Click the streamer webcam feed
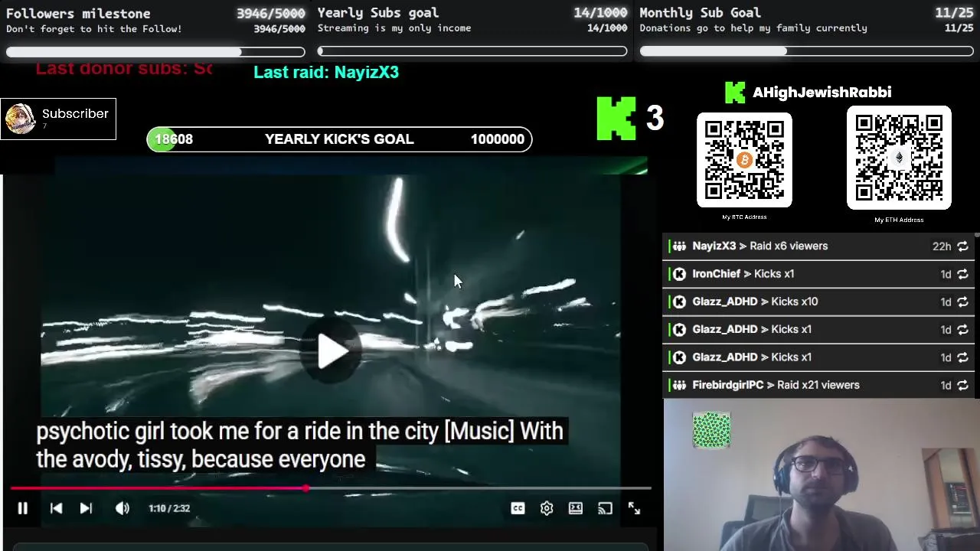 822,475
